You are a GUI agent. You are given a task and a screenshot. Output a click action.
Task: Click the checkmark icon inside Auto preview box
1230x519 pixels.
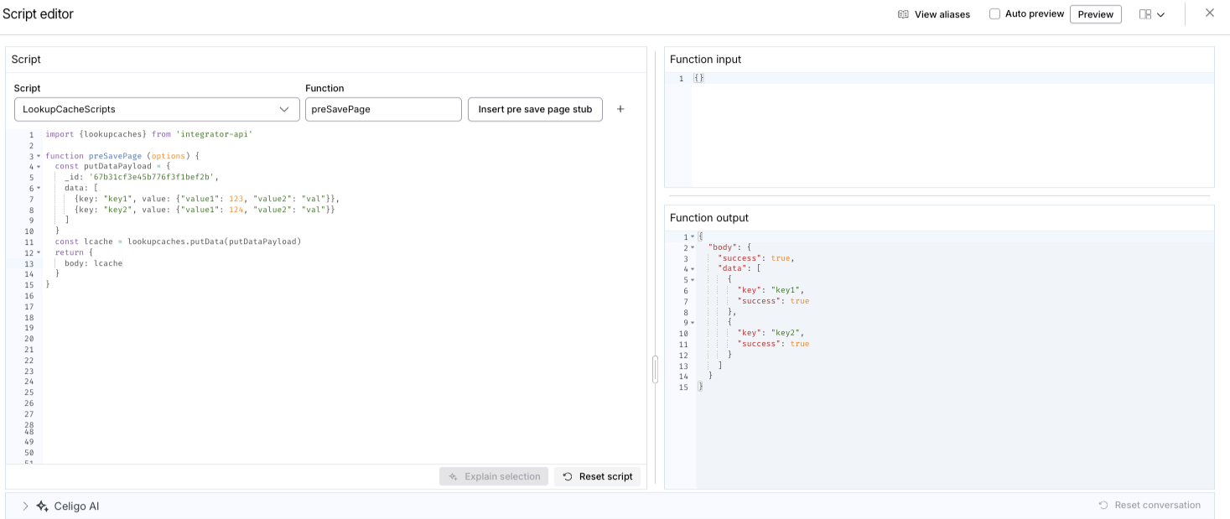click(x=994, y=13)
